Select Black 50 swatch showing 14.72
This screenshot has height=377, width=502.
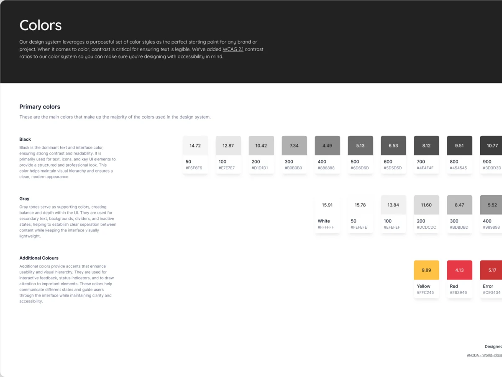pyautogui.click(x=195, y=146)
